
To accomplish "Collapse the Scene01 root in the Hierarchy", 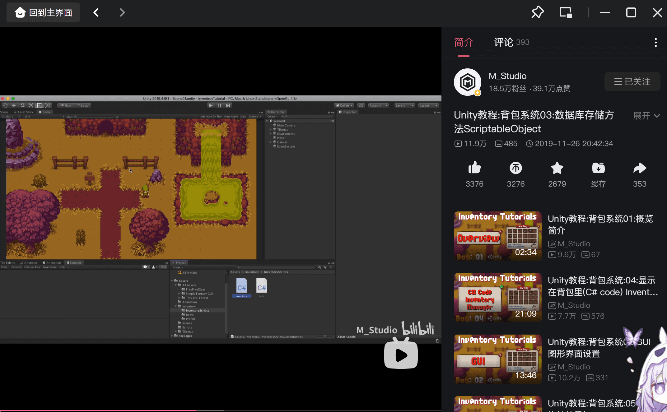I will click(x=267, y=121).
